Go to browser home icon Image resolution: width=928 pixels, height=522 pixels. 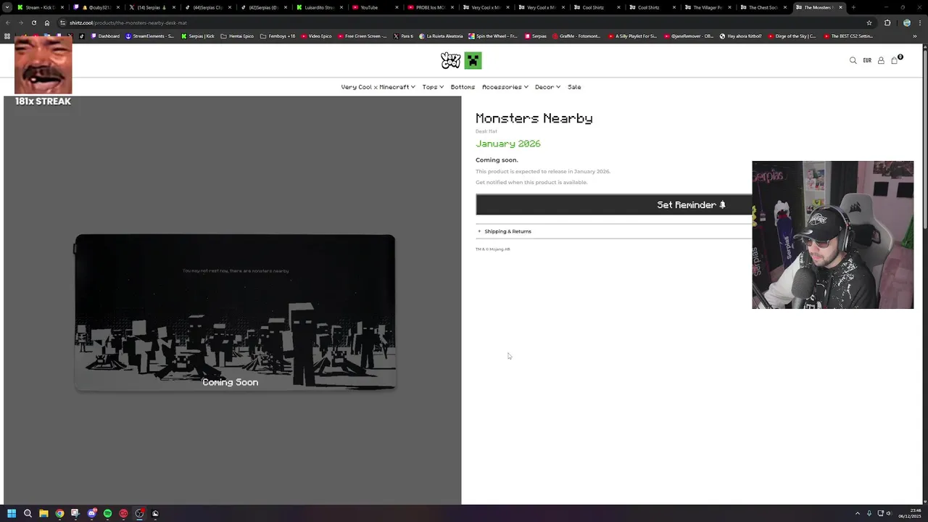click(47, 22)
